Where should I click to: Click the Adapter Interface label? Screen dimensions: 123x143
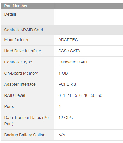pos(20,84)
